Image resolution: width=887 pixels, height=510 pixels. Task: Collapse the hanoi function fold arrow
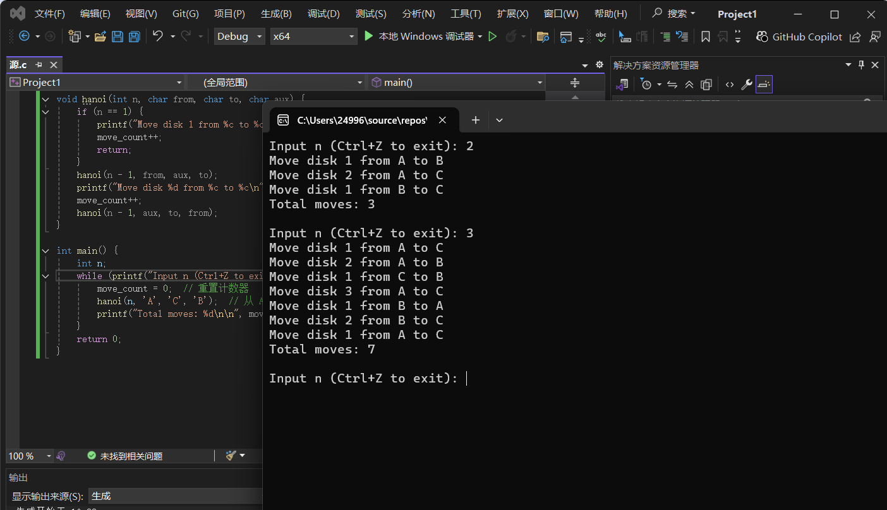click(x=45, y=99)
